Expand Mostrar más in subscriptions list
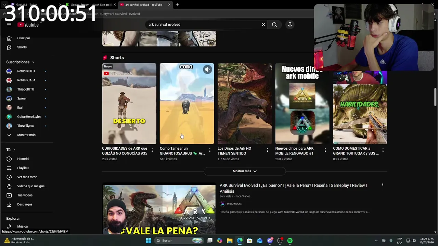 point(27,135)
